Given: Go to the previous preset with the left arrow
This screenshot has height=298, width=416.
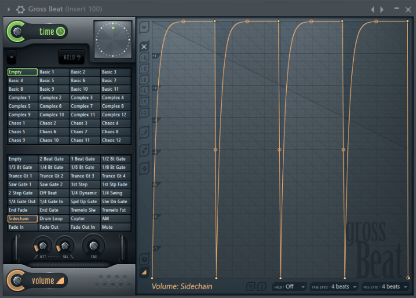Looking at the screenshot, I should (x=373, y=9).
